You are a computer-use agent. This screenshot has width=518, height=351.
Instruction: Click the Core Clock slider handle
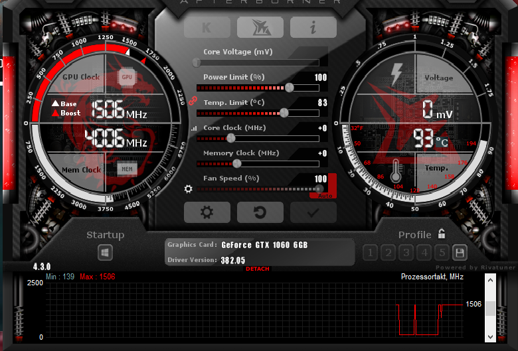(x=230, y=139)
